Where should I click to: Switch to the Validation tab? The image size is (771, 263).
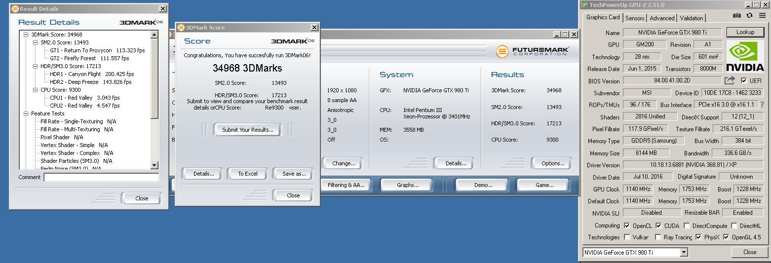pos(692,18)
